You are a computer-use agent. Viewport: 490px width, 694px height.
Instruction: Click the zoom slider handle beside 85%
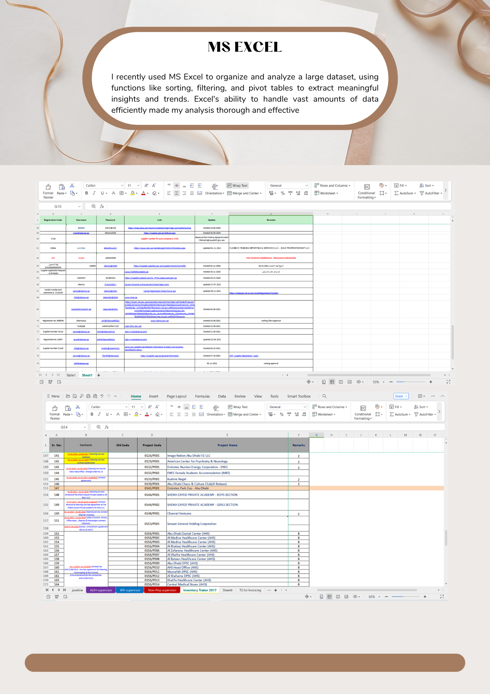[403, 596]
